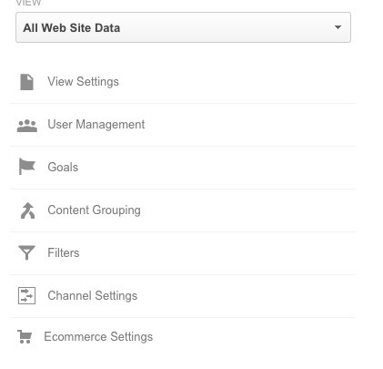Viewport: 383px width, 369px height.
Task: Open the view selector combo box
Action: click(183, 27)
